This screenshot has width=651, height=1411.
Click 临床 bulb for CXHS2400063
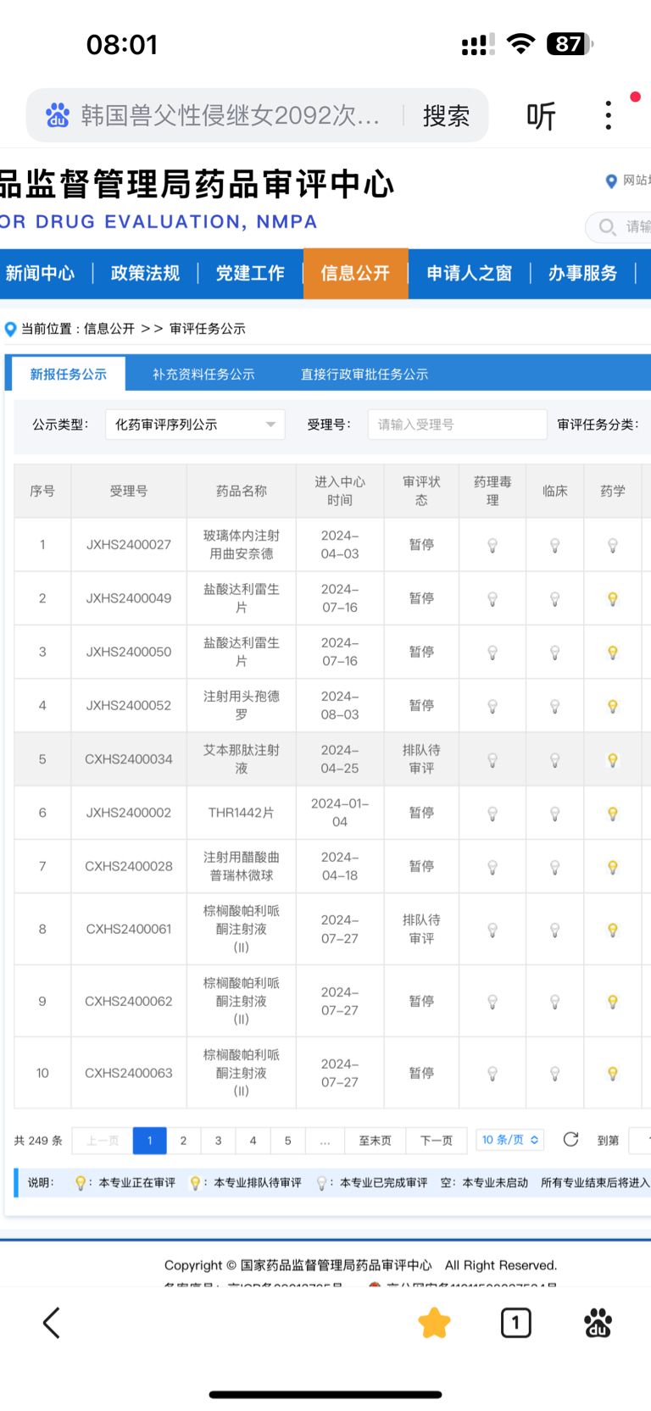coord(555,1074)
